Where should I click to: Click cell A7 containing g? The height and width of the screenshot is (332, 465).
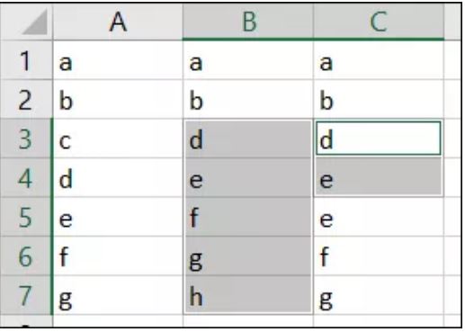(118, 295)
